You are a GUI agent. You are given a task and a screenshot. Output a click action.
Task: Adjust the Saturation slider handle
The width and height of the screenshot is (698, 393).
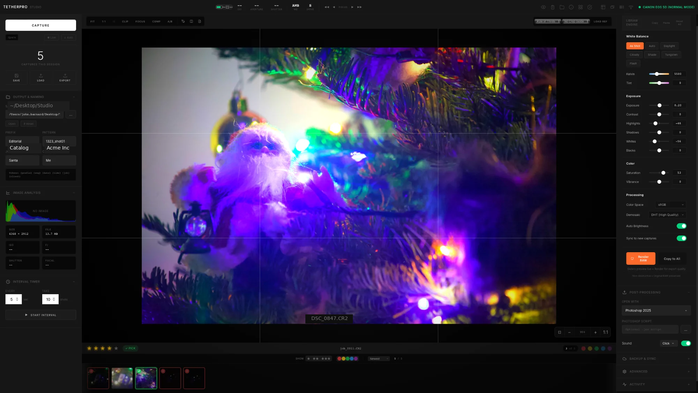coord(663,173)
